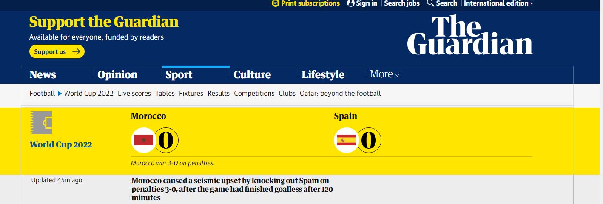Screen dimensions: 603x204
Task: Open Qatar: beyond the football link
Action: tap(340, 93)
